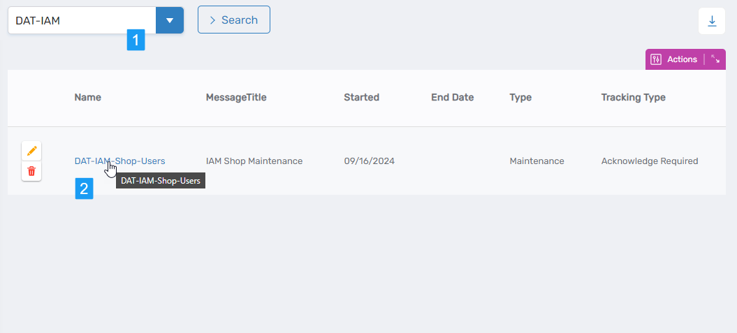Image resolution: width=737 pixels, height=333 pixels.
Task: Click the download export icon
Action: tap(712, 21)
